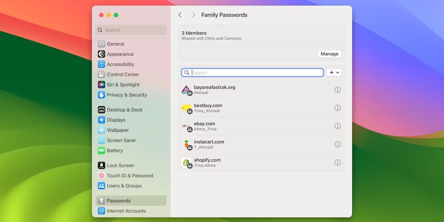Select the Passwords key icon
Image resolution: width=444 pixels, height=222 pixels.
[x=101, y=201]
